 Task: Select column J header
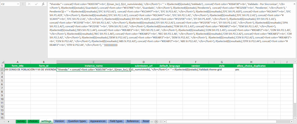click(x=287, y=62)
